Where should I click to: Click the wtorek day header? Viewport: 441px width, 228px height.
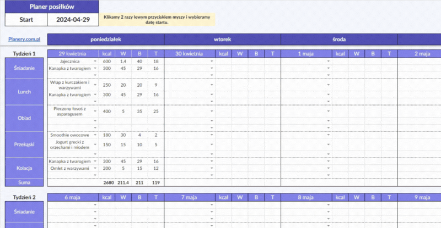click(x=223, y=40)
